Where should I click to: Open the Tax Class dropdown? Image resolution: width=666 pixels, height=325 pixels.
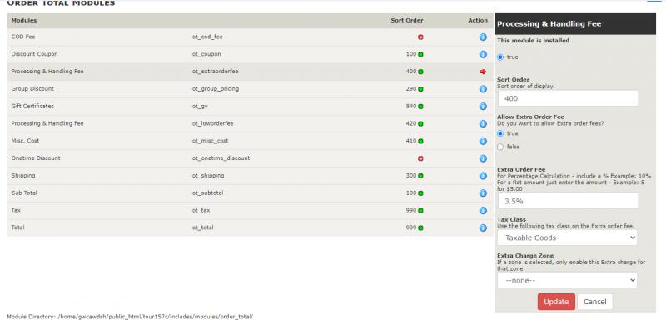(568, 237)
